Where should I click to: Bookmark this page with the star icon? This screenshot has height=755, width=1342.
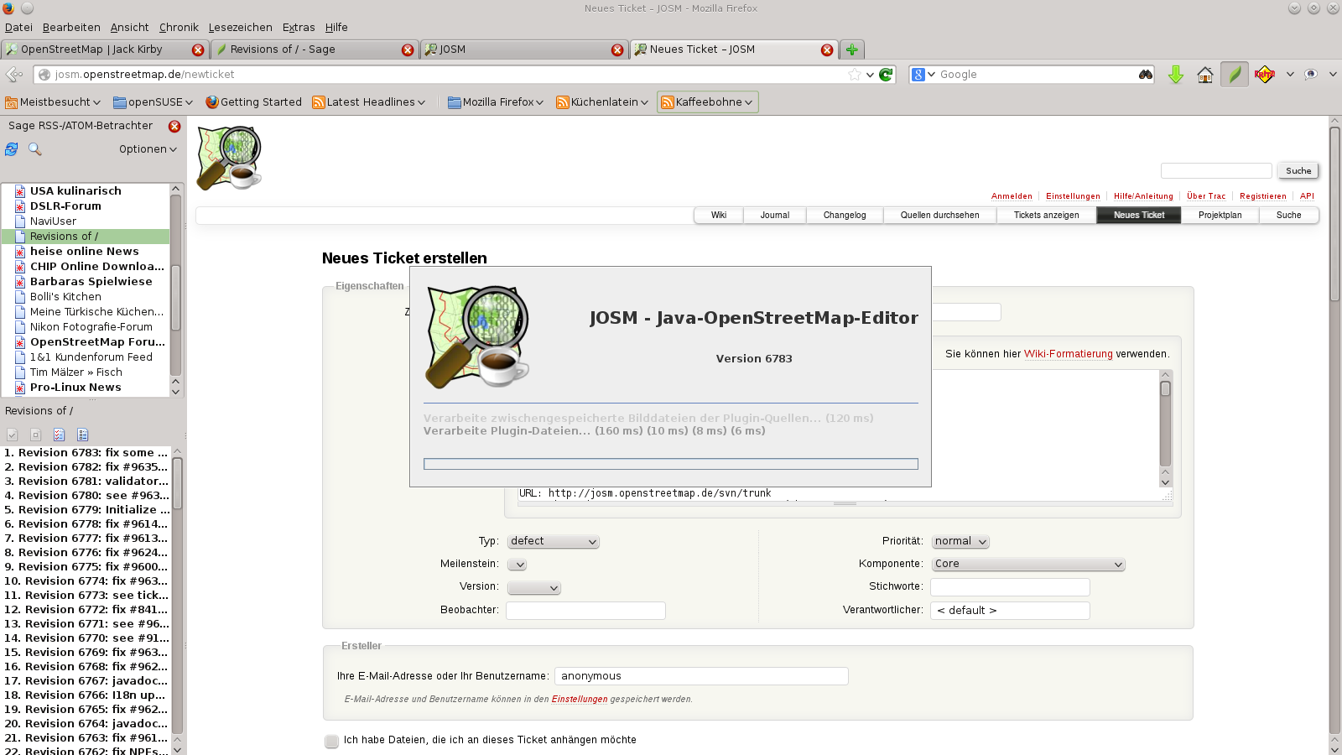click(854, 75)
